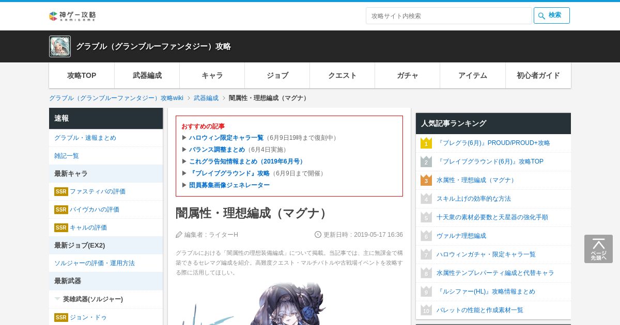Open the 神ゲー攻略 site logo

pyautogui.click(x=72, y=16)
